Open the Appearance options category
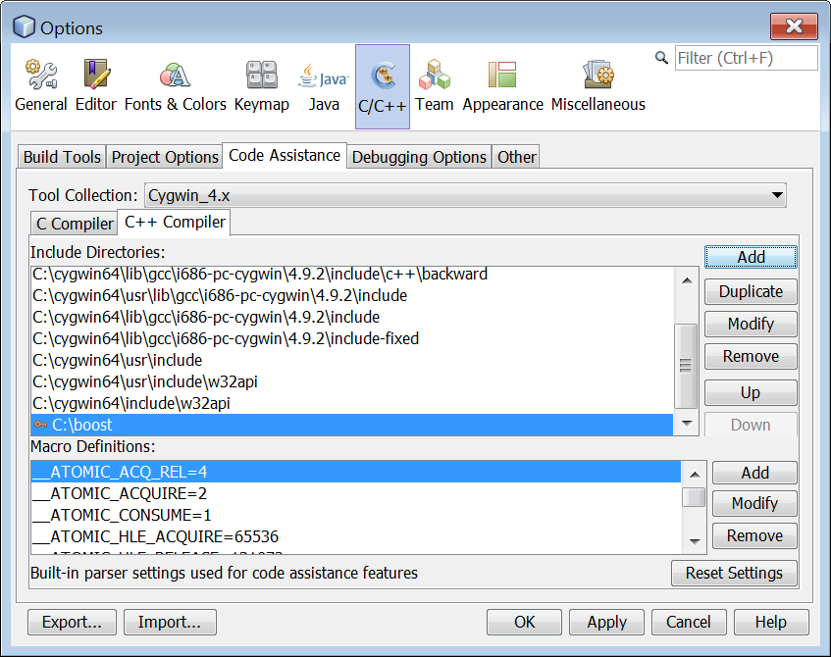The width and height of the screenshot is (831, 657). coord(502,86)
